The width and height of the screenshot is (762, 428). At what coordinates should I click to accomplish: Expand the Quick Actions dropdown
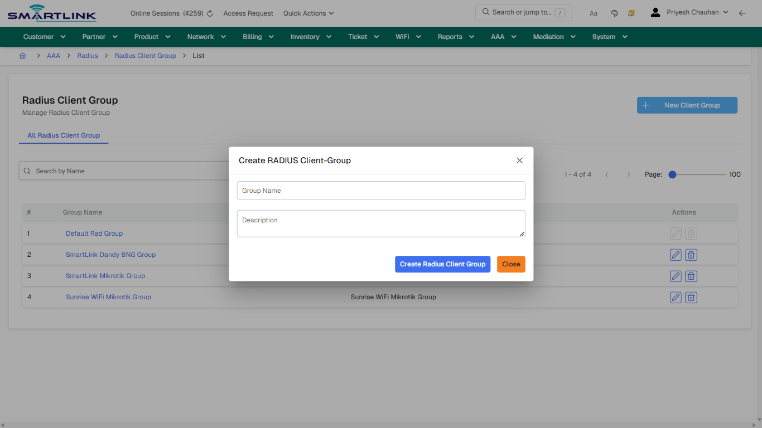pyautogui.click(x=308, y=13)
